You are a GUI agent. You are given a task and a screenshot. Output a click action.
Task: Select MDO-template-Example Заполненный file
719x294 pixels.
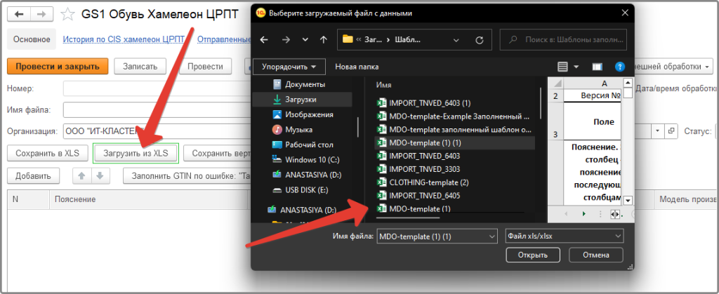pos(459,116)
